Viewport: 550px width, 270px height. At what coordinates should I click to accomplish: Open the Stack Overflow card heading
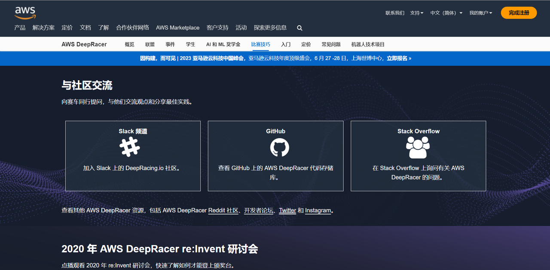(x=419, y=131)
